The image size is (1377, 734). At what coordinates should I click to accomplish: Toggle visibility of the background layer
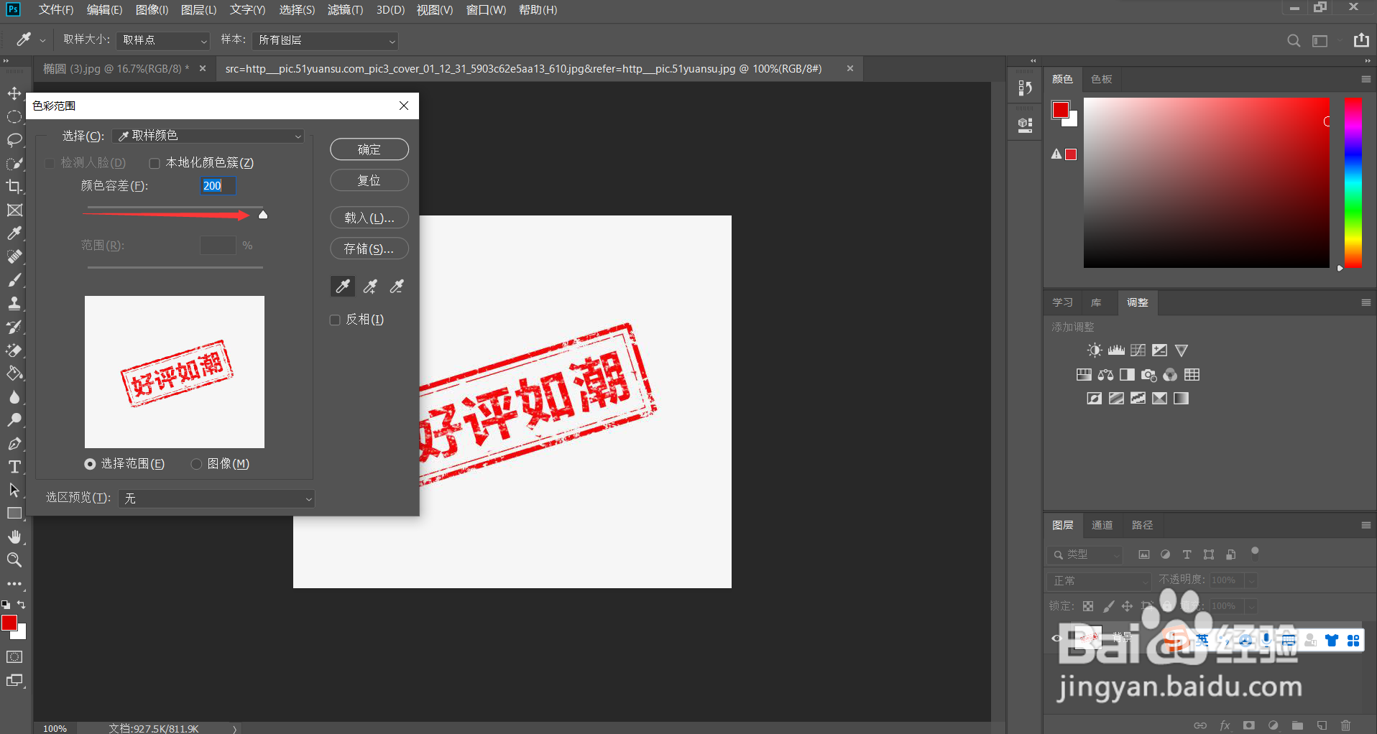(x=1056, y=638)
